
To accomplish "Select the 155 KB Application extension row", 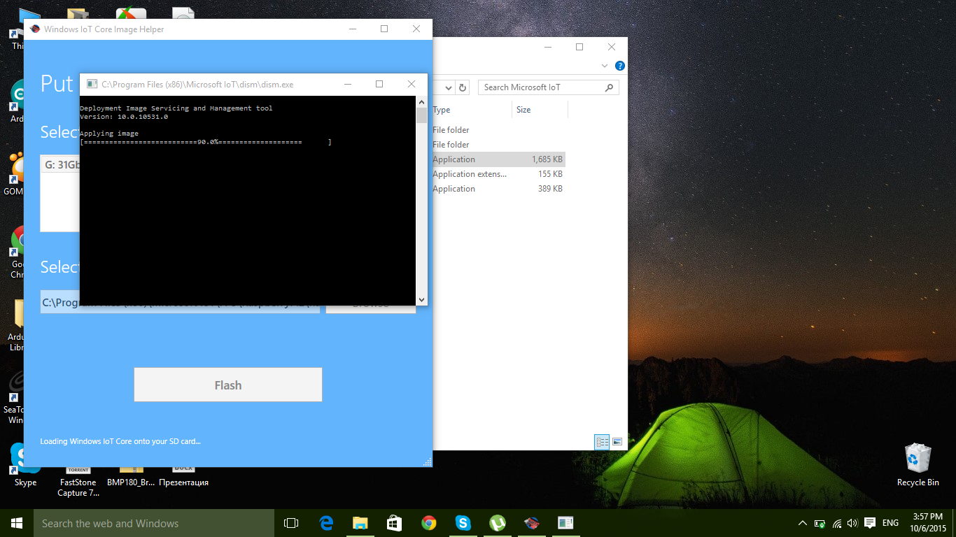I will [x=498, y=174].
